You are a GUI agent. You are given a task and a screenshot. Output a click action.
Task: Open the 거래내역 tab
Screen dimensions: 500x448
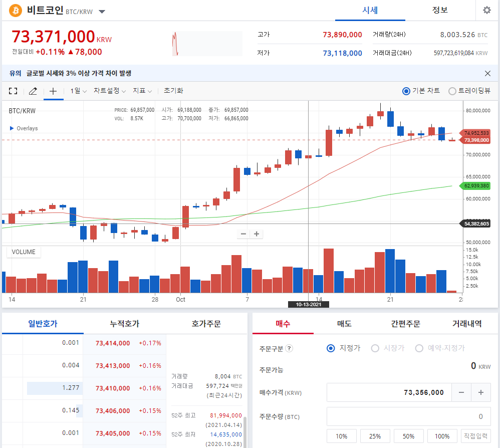click(x=467, y=324)
